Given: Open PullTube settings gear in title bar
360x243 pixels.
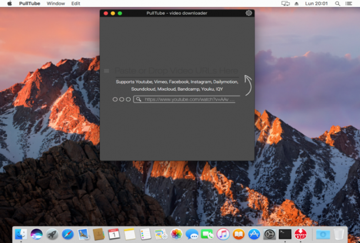Looking at the screenshot, I should pyautogui.click(x=249, y=13).
